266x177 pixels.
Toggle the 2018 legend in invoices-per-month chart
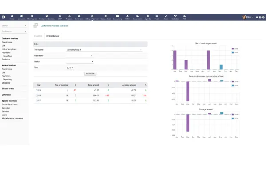pos(235,49)
